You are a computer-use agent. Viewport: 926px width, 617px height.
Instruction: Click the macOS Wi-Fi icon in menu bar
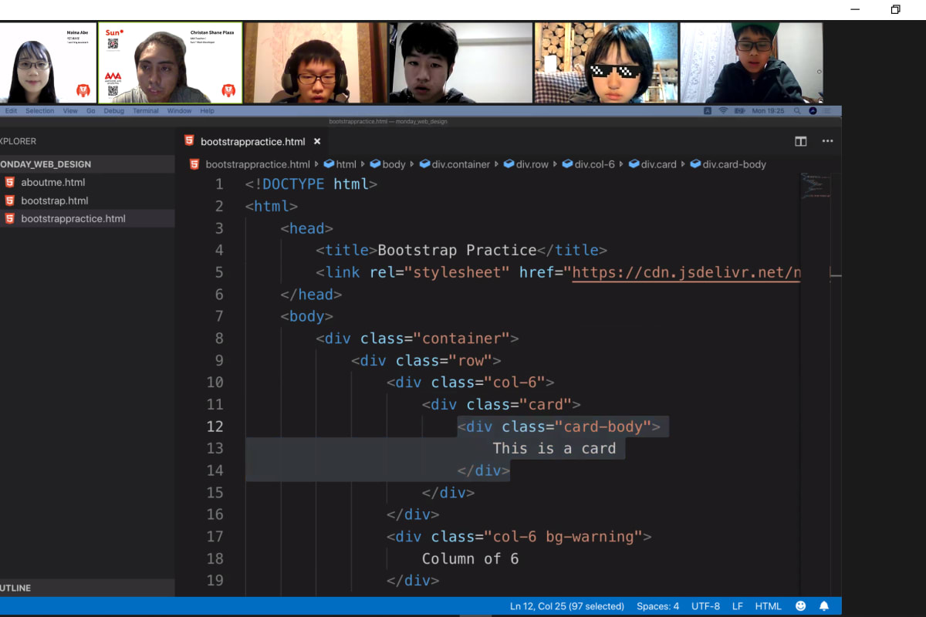tap(723, 111)
